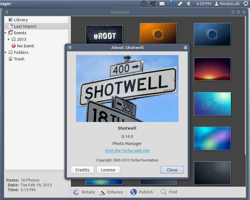Open the mail envelope indicator
Viewport: 250px width, 200px height.
pyautogui.click(x=162, y=4)
